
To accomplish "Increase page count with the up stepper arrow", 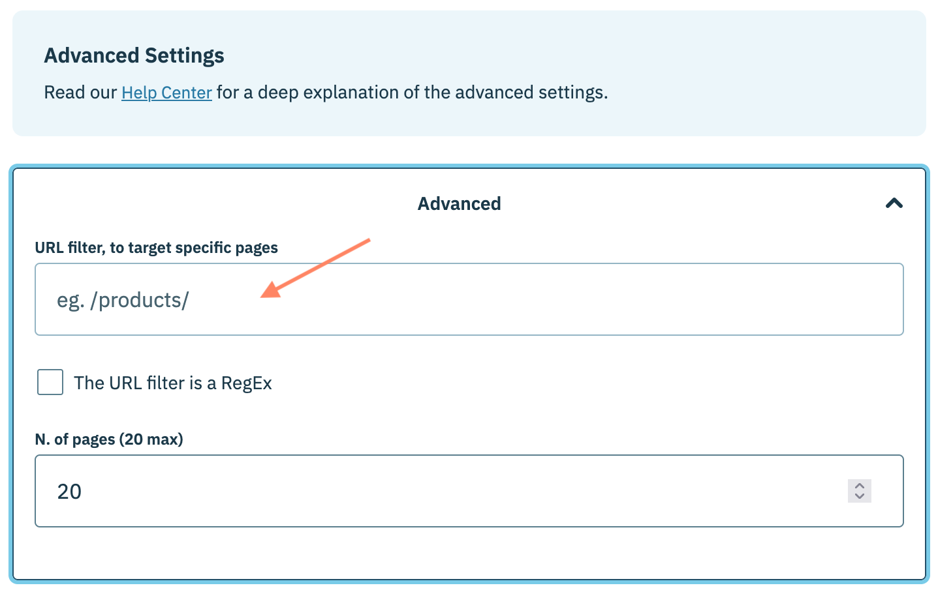I will (x=860, y=486).
